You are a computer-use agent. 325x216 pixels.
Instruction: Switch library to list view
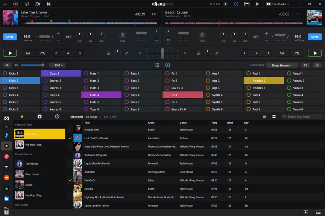(264, 117)
